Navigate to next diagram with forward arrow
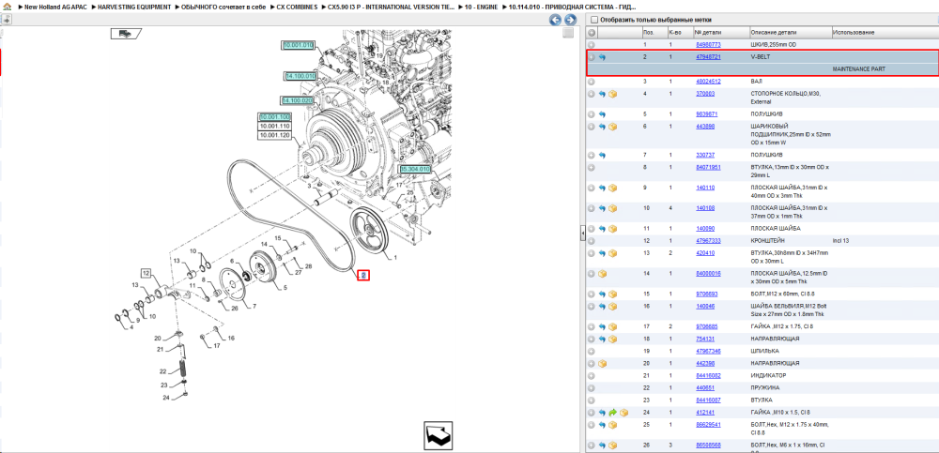This screenshot has height=453, width=939. (x=570, y=21)
